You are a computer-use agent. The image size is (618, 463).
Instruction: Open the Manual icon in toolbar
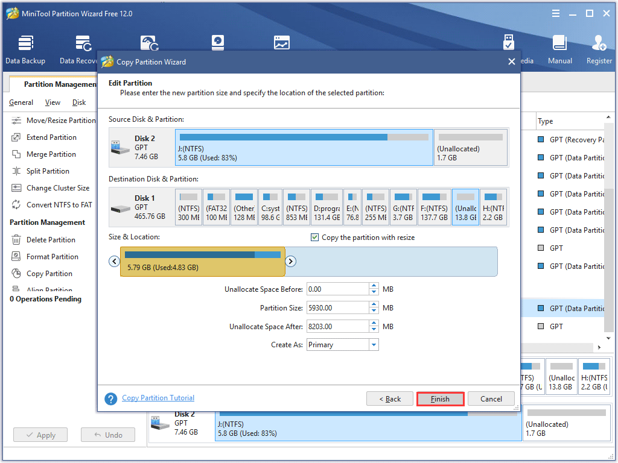[559, 49]
